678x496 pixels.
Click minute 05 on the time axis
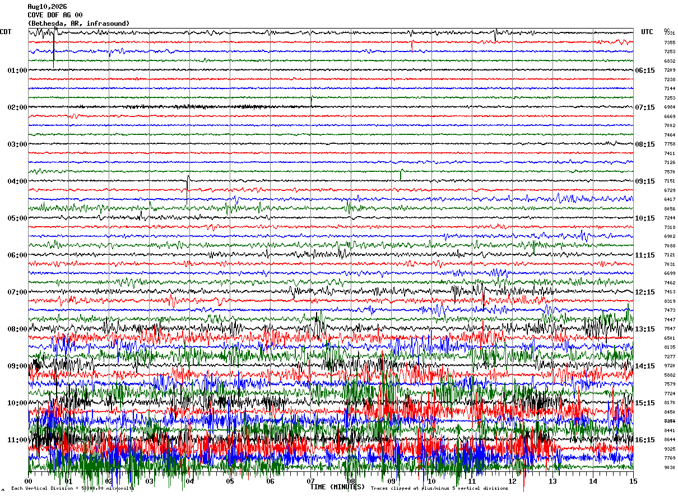[x=230, y=481]
